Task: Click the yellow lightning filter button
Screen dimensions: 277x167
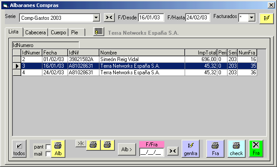Action: [x=266, y=18]
